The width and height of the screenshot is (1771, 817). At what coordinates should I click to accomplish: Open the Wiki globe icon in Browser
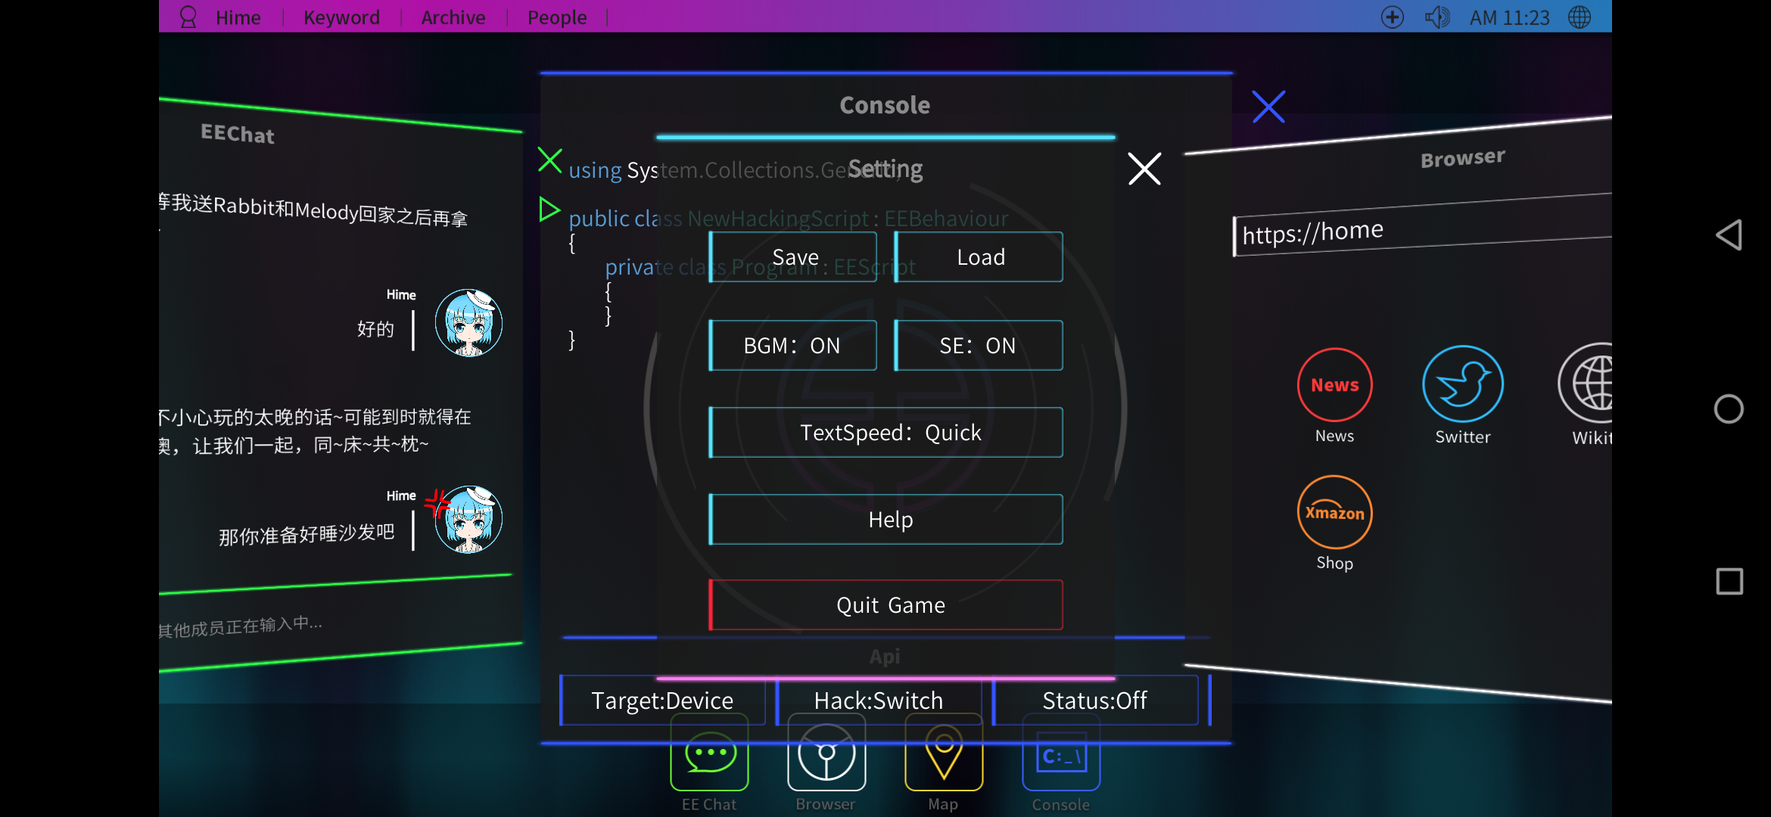(1586, 383)
